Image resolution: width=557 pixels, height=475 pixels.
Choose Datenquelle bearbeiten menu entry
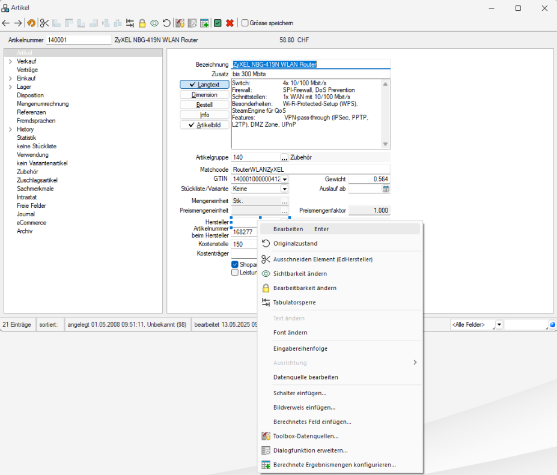(340, 377)
